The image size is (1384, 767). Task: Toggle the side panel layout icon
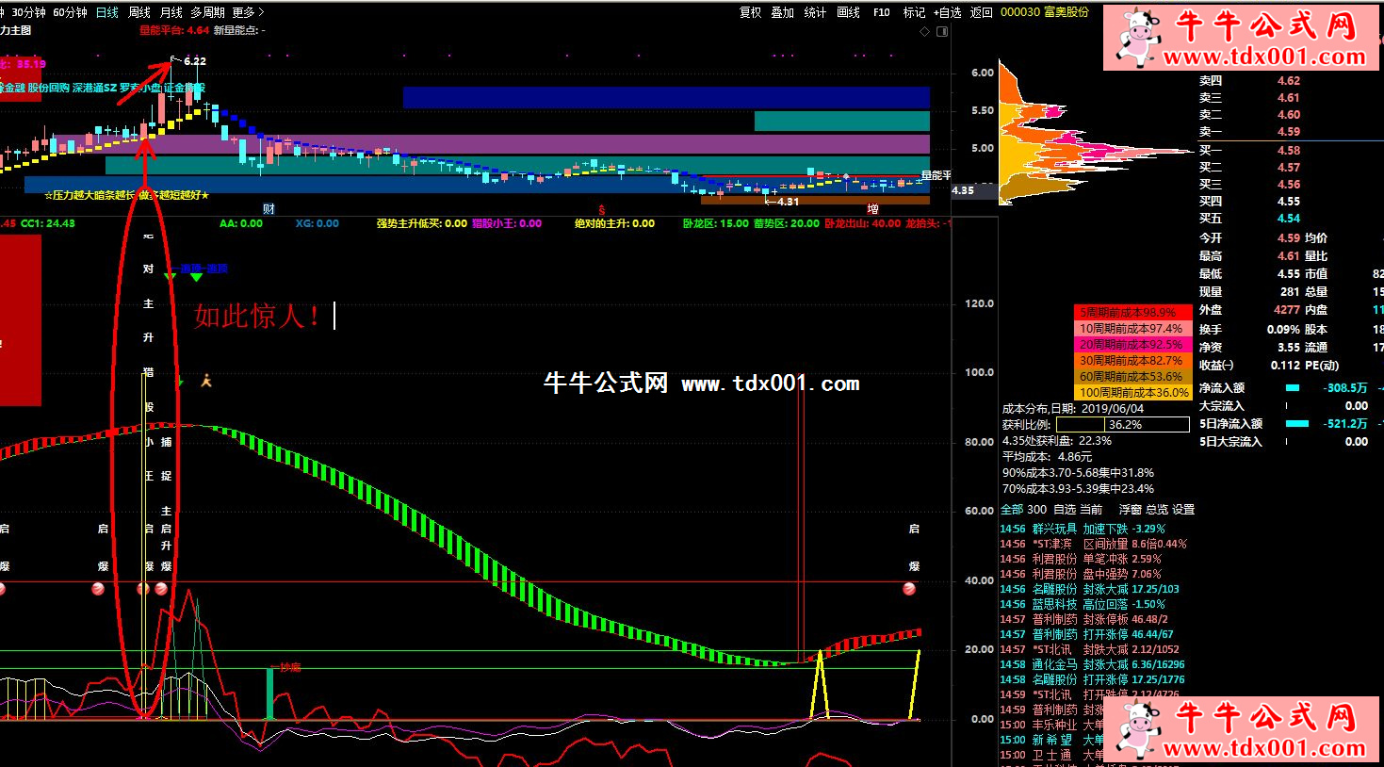[x=942, y=31]
